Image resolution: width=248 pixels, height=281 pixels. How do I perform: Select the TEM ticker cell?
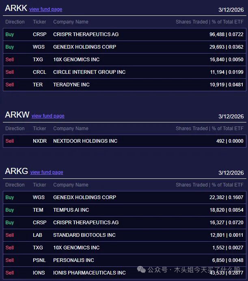click(x=39, y=210)
